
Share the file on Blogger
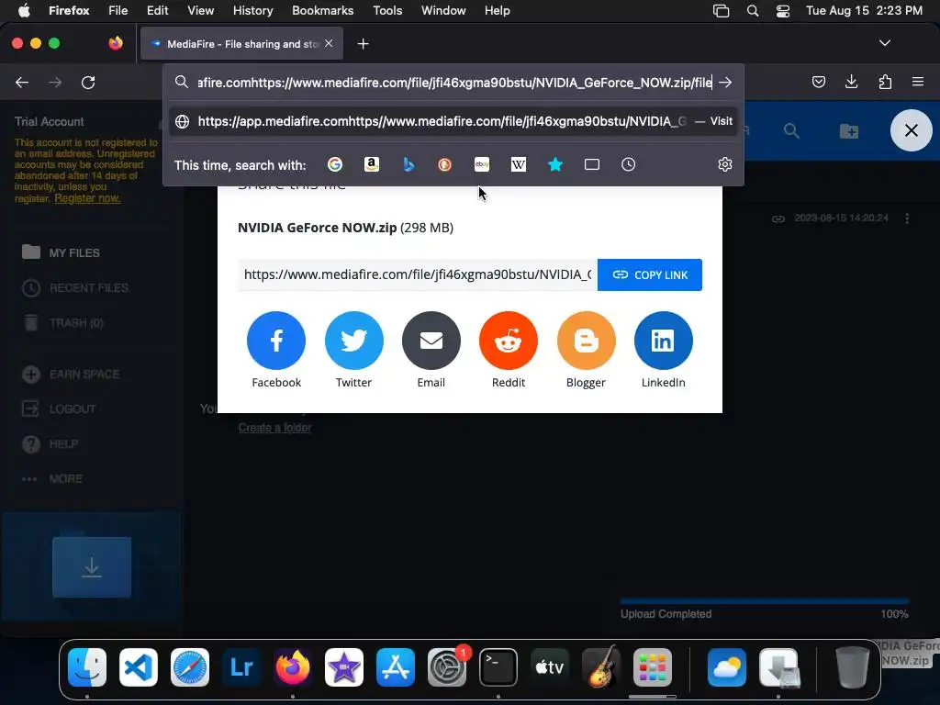pyautogui.click(x=586, y=341)
